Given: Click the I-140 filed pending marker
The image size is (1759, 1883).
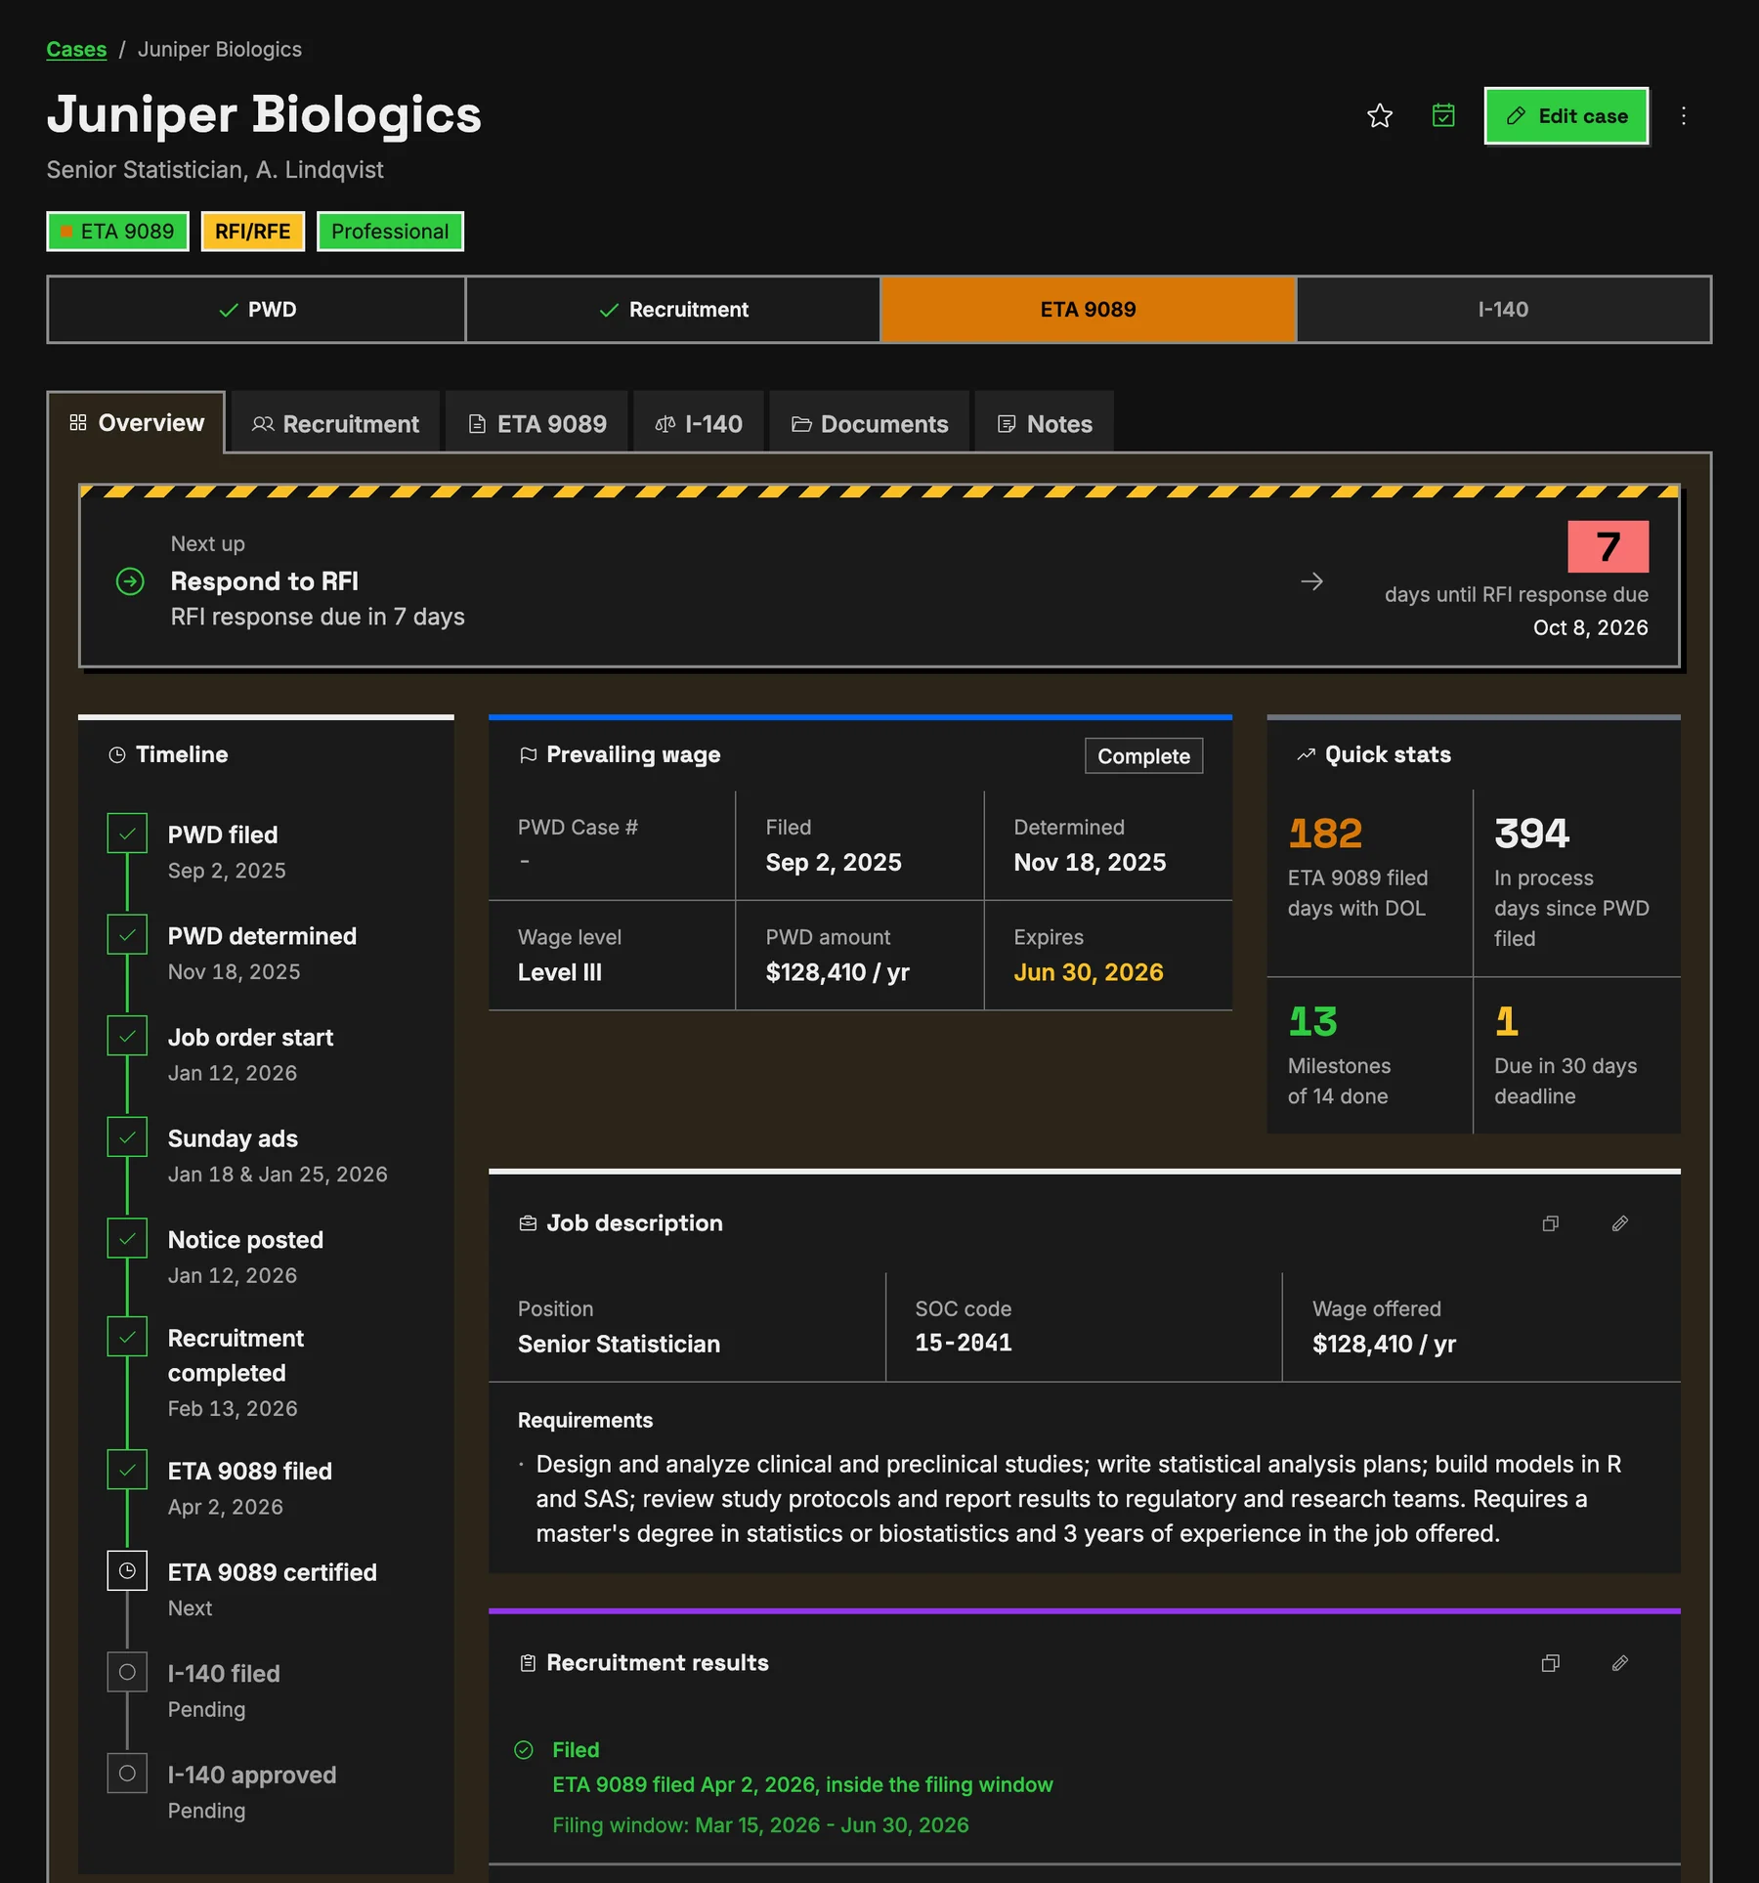Looking at the screenshot, I should click(x=127, y=1673).
